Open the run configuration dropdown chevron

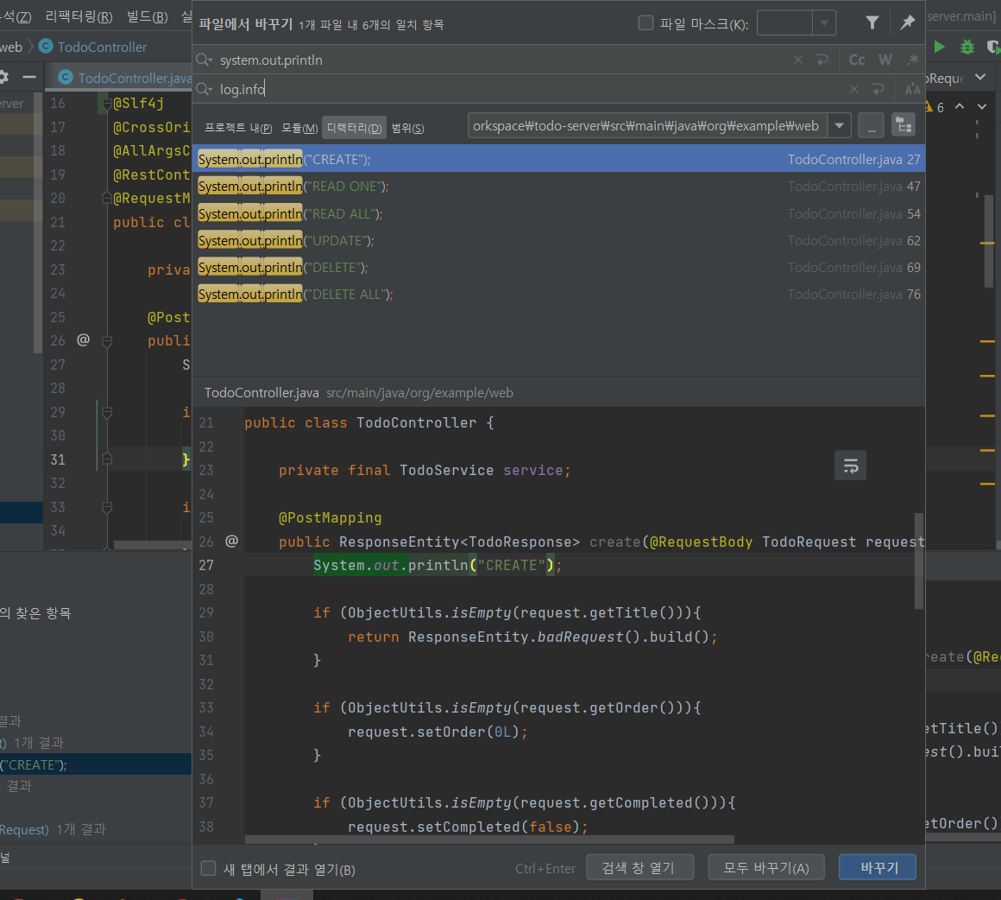tap(980, 78)
